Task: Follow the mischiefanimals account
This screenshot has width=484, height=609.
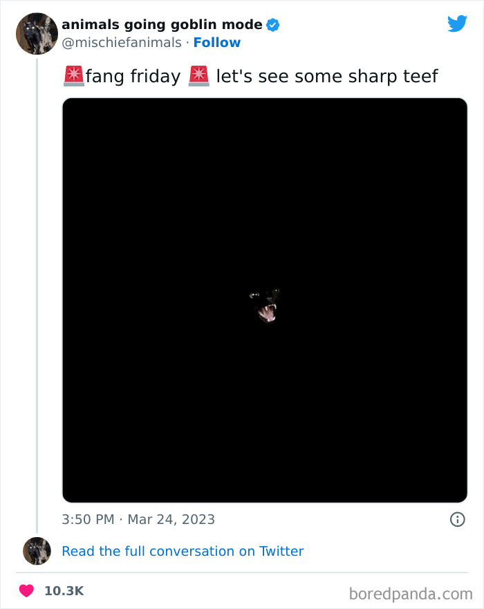Action: coord(217,43)
